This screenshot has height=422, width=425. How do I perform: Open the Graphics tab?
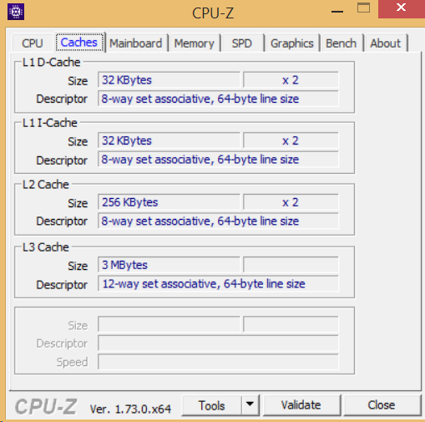292,43
